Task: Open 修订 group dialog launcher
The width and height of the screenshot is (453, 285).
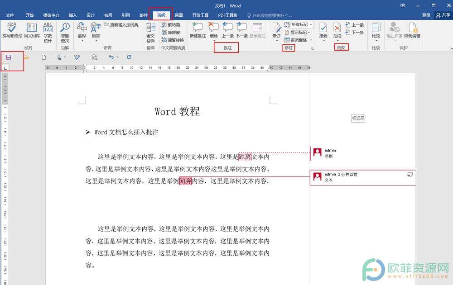Action: (312, 49)
